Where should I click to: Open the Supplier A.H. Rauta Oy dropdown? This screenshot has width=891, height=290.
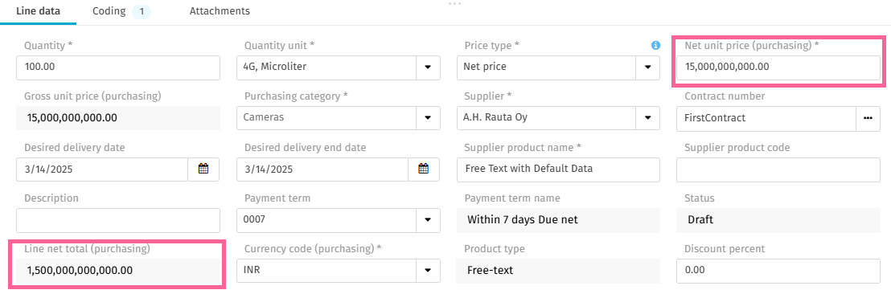pyautogui.click(x=647, y=118)
